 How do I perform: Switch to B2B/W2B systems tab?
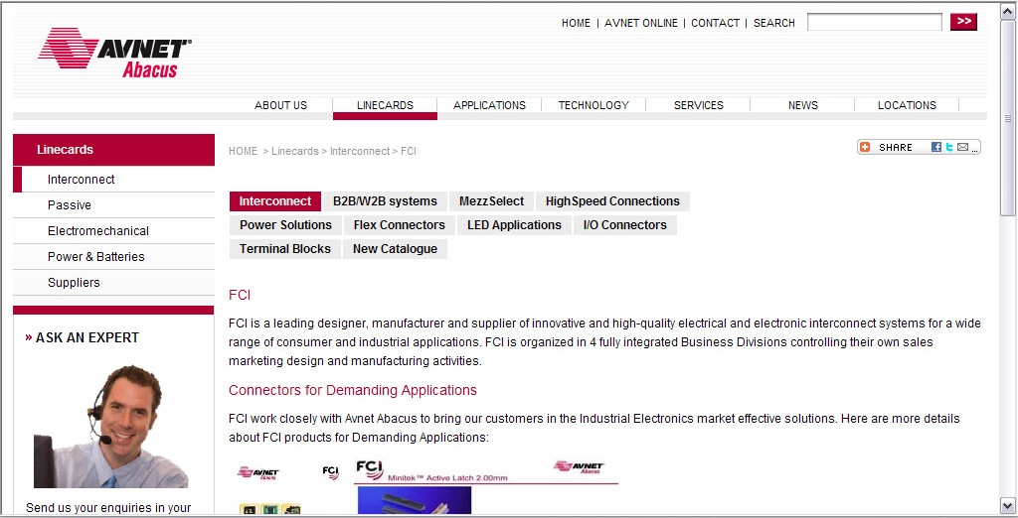click(385, 201)
